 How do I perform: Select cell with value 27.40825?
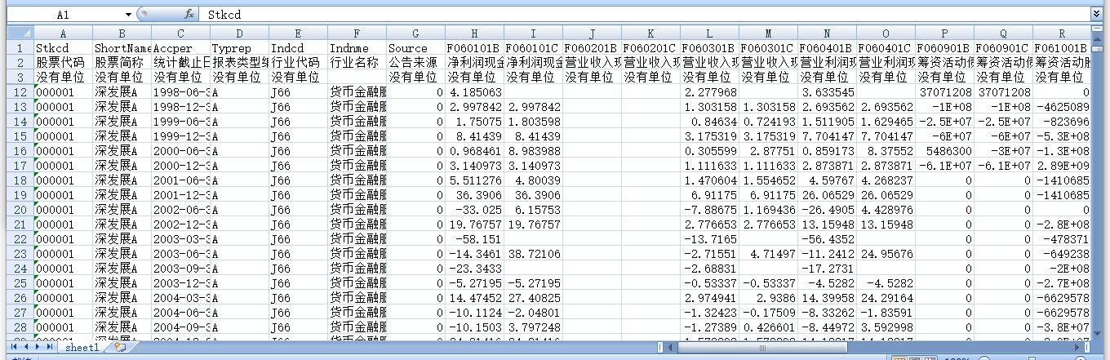[533, 298]
